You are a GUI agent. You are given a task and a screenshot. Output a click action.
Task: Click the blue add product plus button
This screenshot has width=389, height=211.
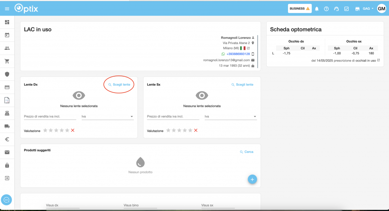pyautogui.click(x=252, y=179)
